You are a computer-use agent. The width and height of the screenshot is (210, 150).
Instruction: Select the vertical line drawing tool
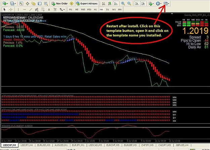coord(18,9)
